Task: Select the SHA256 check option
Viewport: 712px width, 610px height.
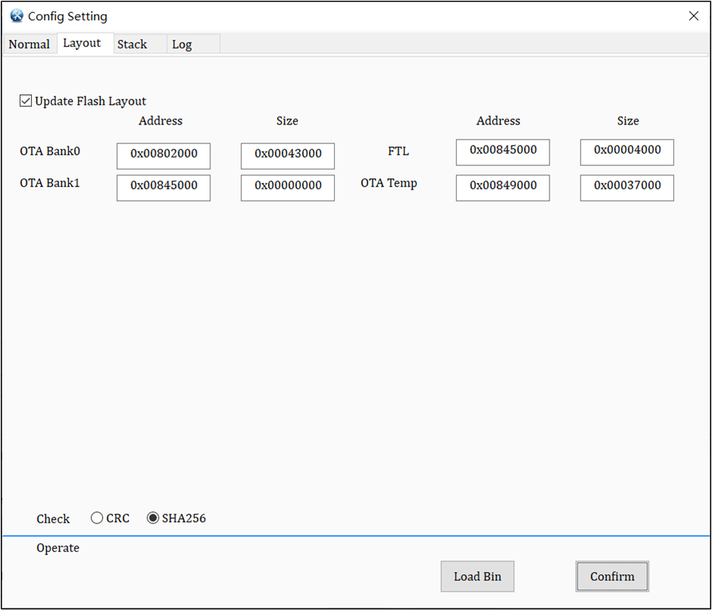Action: tap(153, 517)
